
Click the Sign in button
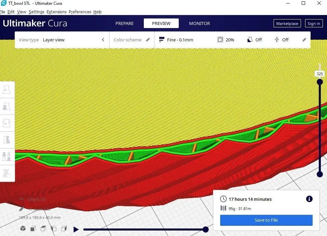[x=314, y=24]
